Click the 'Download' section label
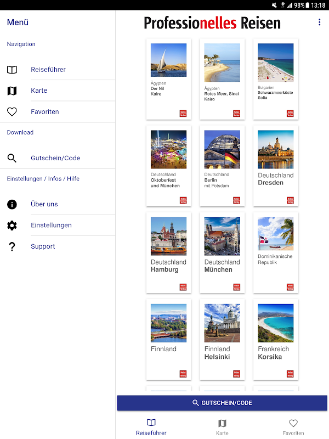Image resolution: width=329 pixels, height=439 pixels. coord(20,132)
